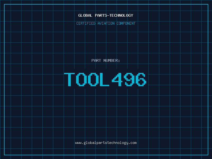Open the www.globalpartstechnology.com link
Screen dimensions: 212x159
pyautogui.click(x=106, y=143)
